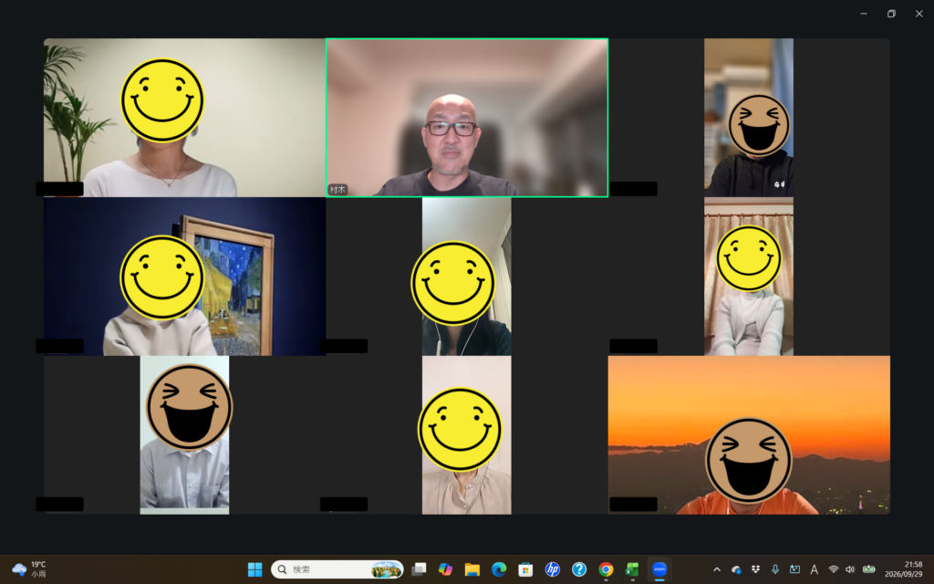The image size is (934, 584).
Task: Check the battery status tray icon
Action: 869,569
